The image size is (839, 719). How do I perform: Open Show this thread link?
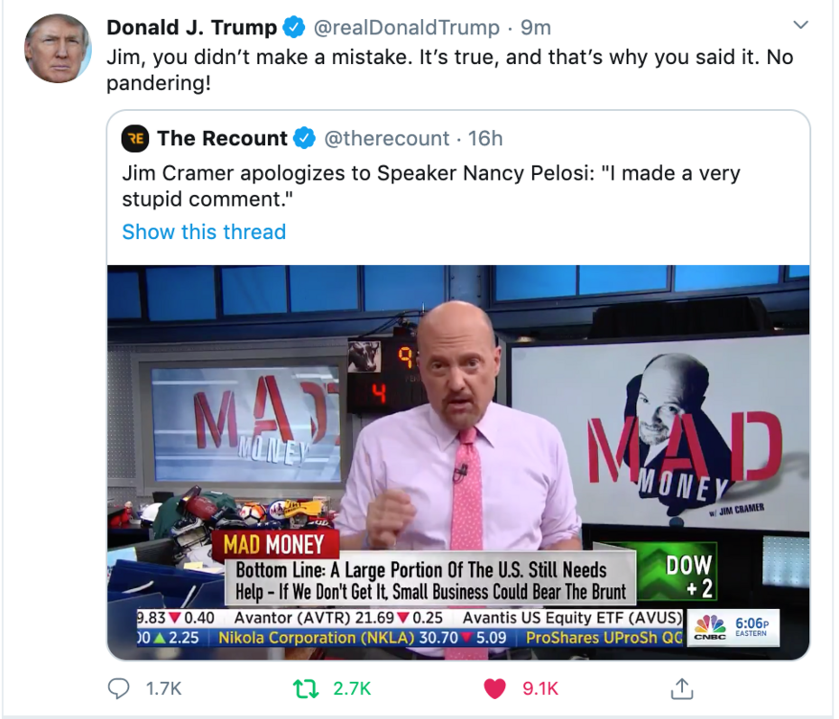pos(204,232)
